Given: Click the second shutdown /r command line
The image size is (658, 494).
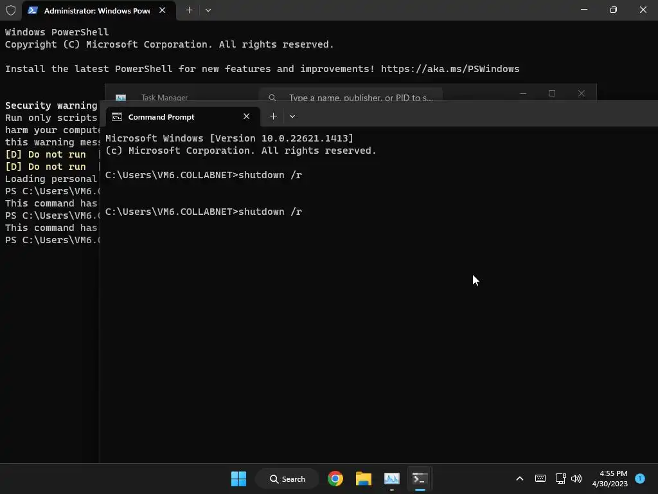Looking at the screenshot, I should click(204, 212).
